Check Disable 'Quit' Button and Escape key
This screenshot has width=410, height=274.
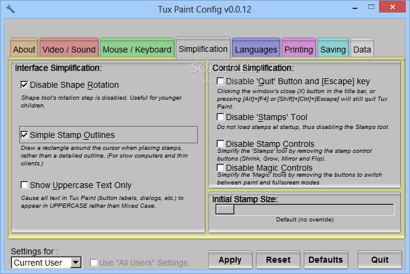[x=221, y=81]
